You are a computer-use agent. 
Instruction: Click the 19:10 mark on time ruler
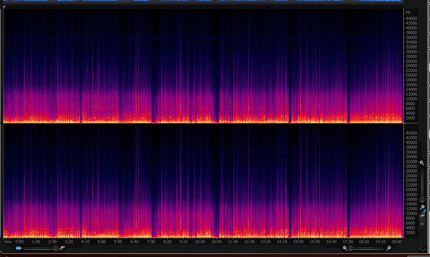380,242
